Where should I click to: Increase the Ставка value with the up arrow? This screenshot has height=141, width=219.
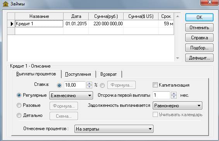tap(89, 84)
